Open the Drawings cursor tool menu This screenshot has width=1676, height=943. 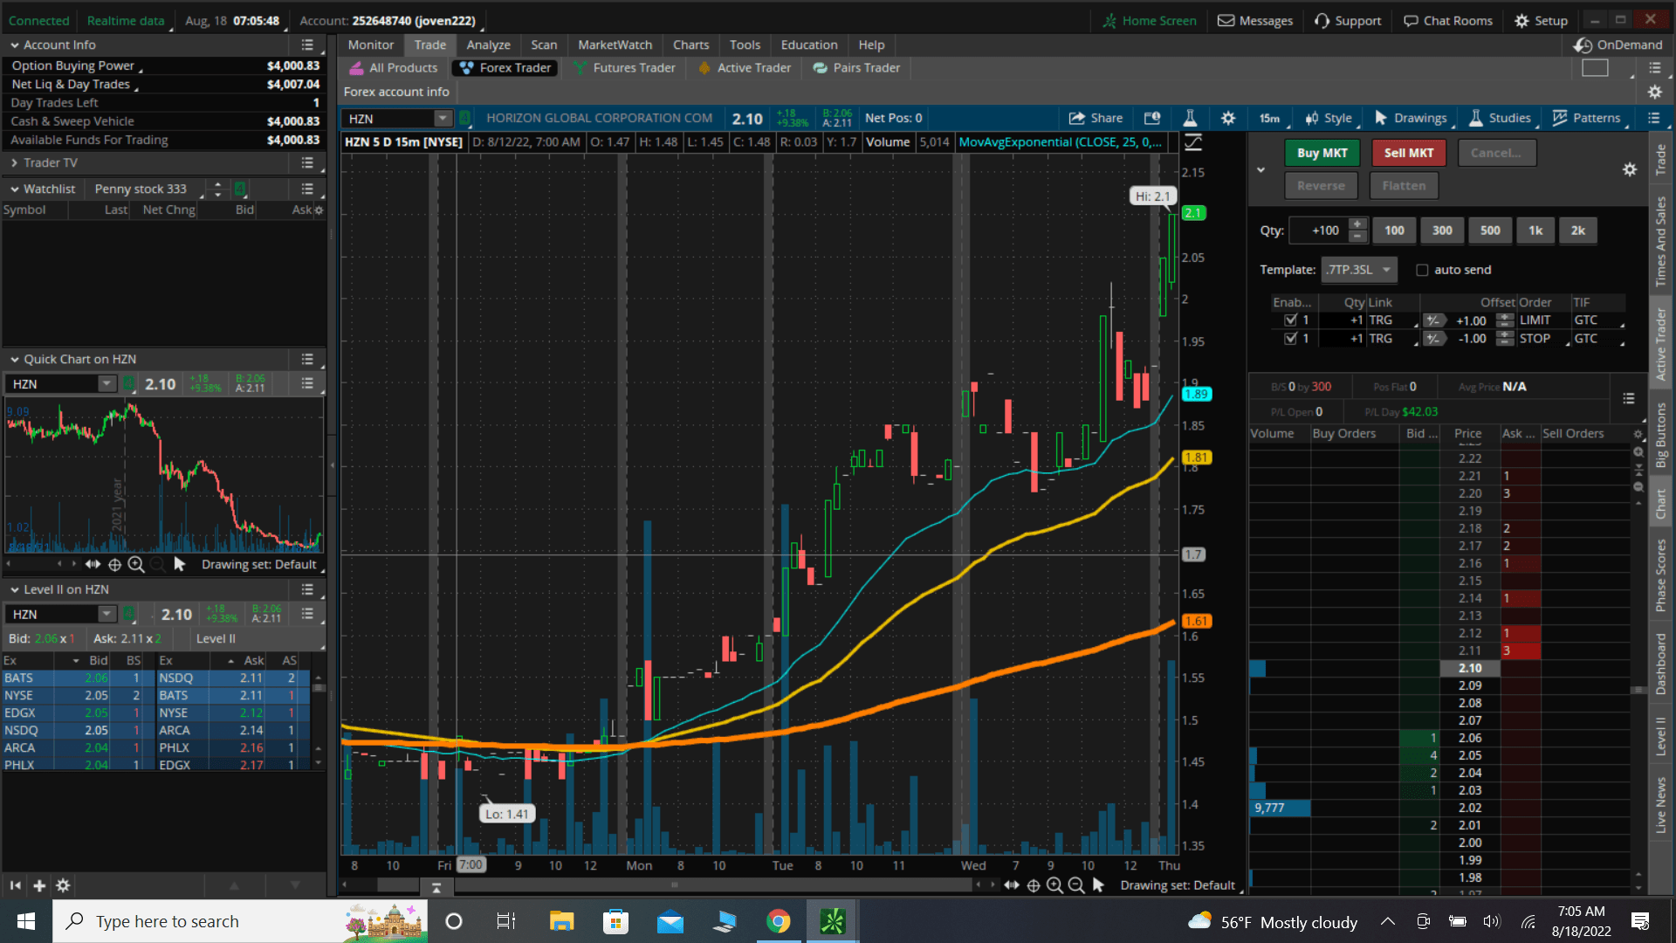(1411, 118)
